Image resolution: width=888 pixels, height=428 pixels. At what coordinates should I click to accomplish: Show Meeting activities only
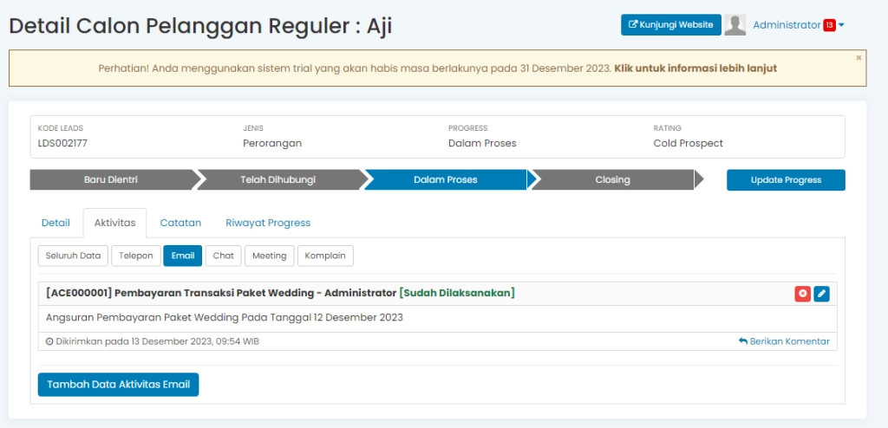pyautogui.click(x=269, y=256)
